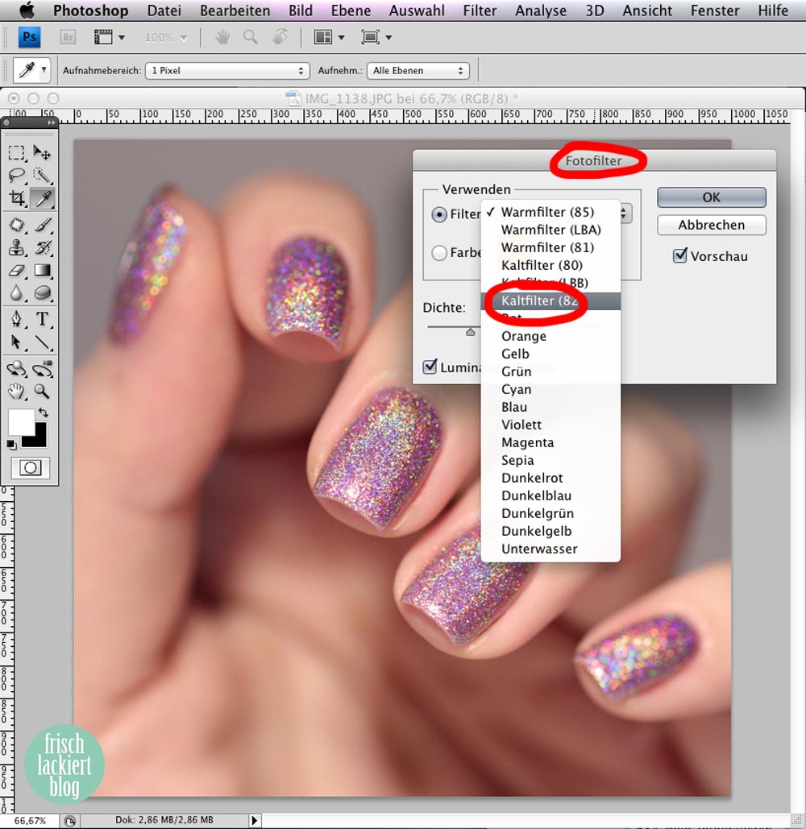Choose Warmfilter (81) from the list
The height and width of the screenshot is (829, 806).
[550, 247]
